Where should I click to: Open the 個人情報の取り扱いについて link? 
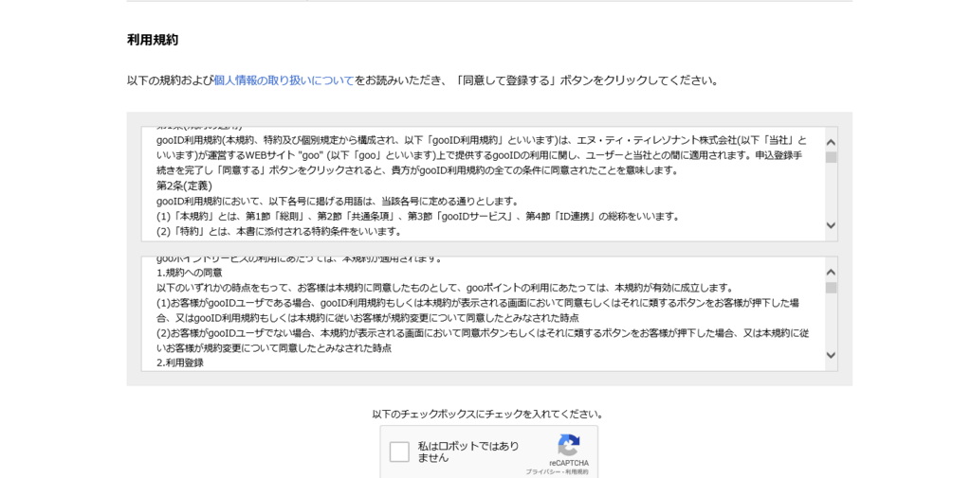pos(284,80)
